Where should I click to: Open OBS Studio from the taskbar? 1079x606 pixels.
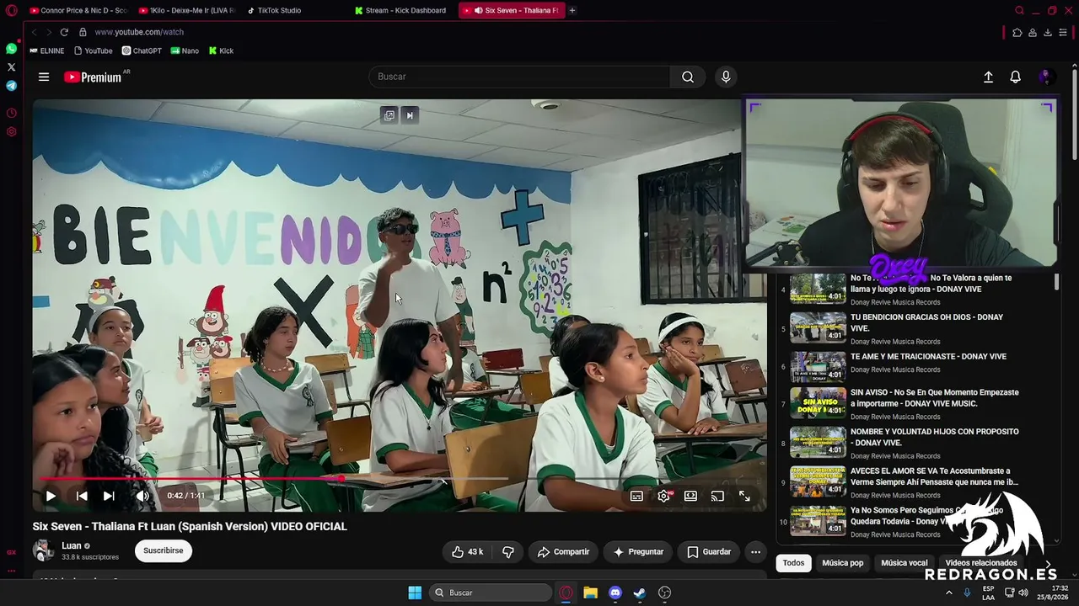coord(664,593)
